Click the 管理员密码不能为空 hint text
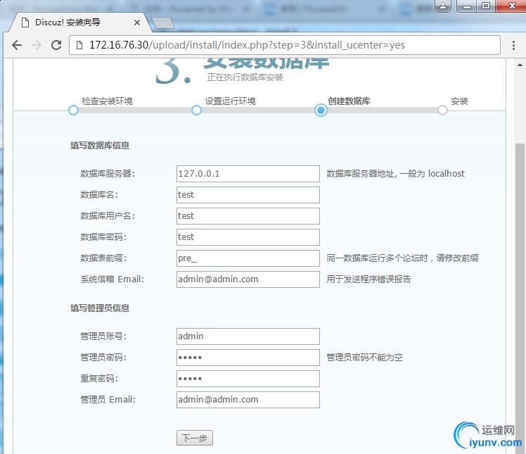The image size is (526, 454). [x=365, y=358]
